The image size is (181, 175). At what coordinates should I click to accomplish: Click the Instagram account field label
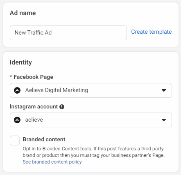(x=34, y=106)
